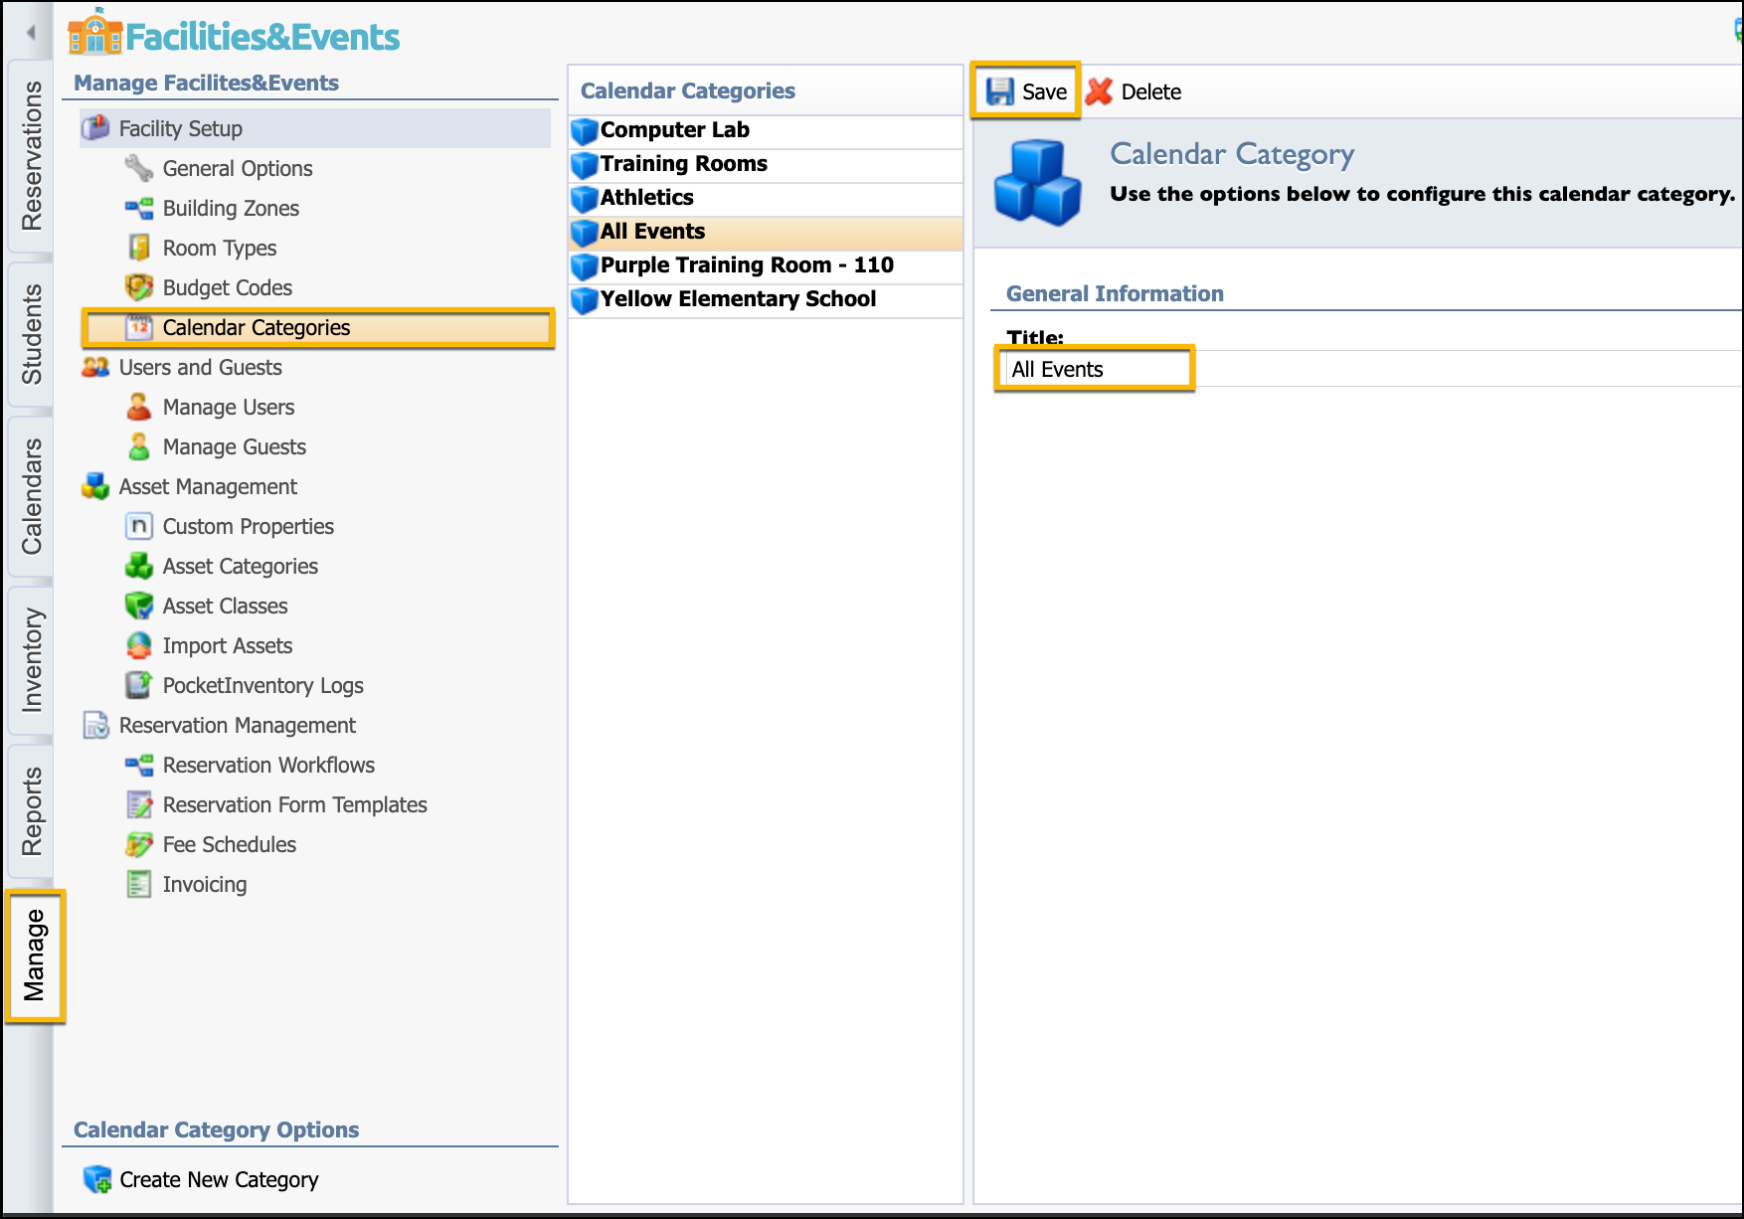Open PocketInventory Logs page
Viewport: 1744px width, 1219px height.
coord(263,685)
